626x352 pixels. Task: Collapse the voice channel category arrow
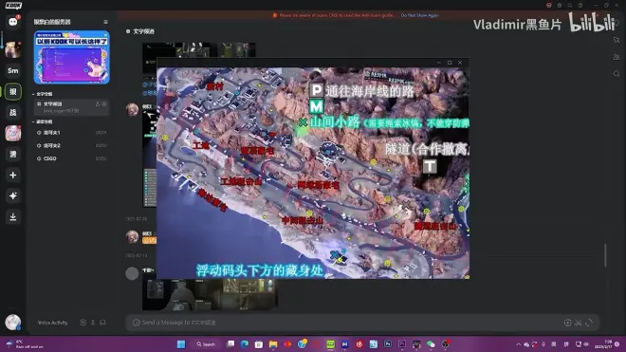pyautogui.click(x=33, y=121)
